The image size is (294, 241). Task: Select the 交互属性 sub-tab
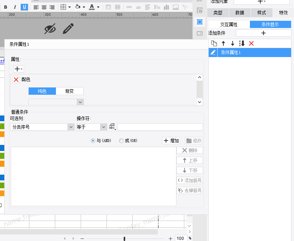click(x=229, y=24)
